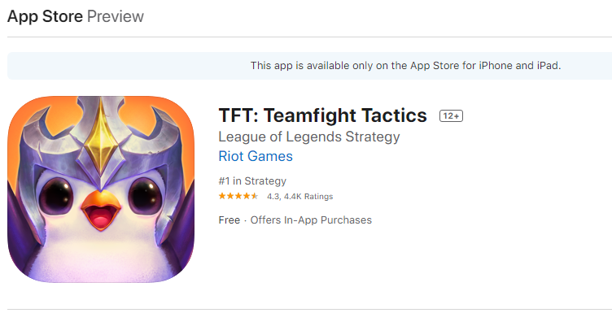Viewport: 612px width, 313px height.
Task: Click the League of Legends Strategy subtitle
Action: tap(309, 137)
